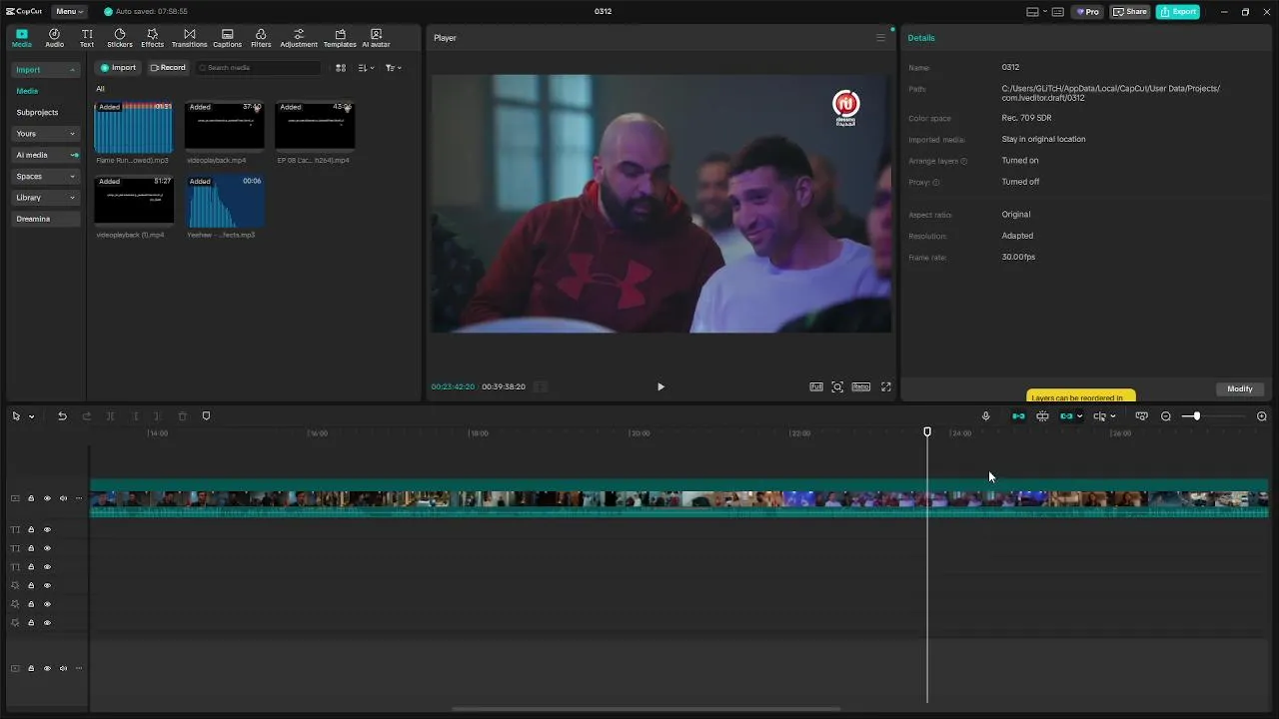Split the clip at playhead

(x=110, y=416)
